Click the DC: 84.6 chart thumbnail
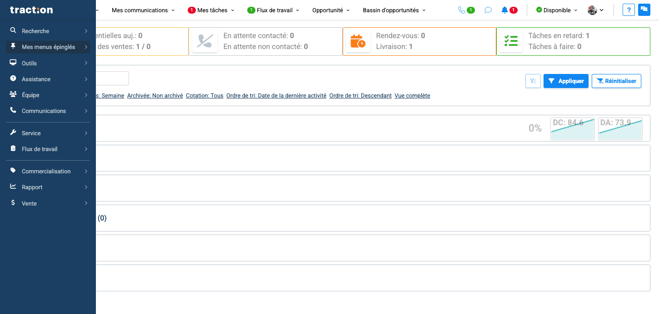This screenshot has width=659, height=314. point(573,128)
